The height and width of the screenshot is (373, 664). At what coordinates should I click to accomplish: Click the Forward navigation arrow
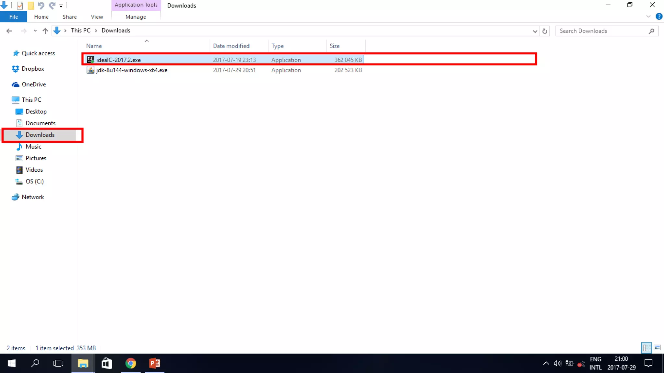23,31
